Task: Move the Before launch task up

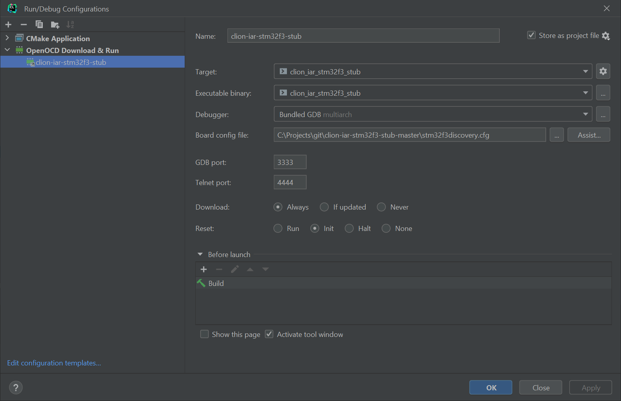Action: 250,269
